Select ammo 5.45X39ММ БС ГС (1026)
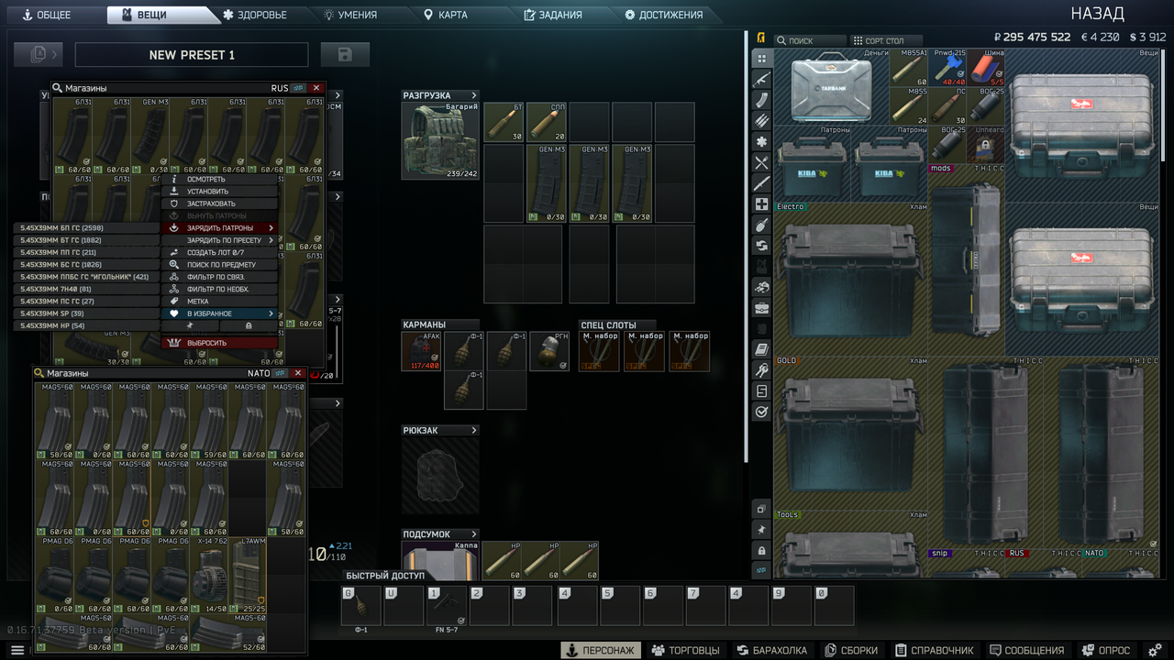This screenshot has height=660, width=1174. point(86,264)
